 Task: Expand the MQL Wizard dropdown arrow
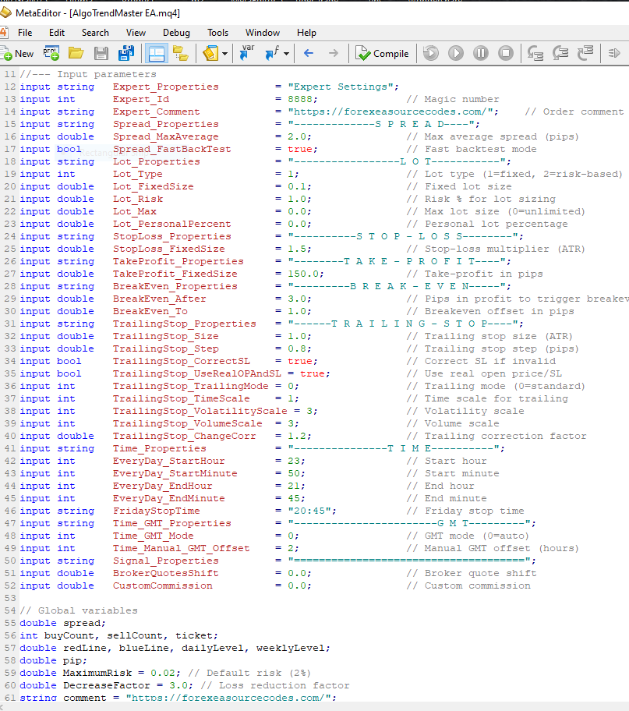[x=225, y=54]
